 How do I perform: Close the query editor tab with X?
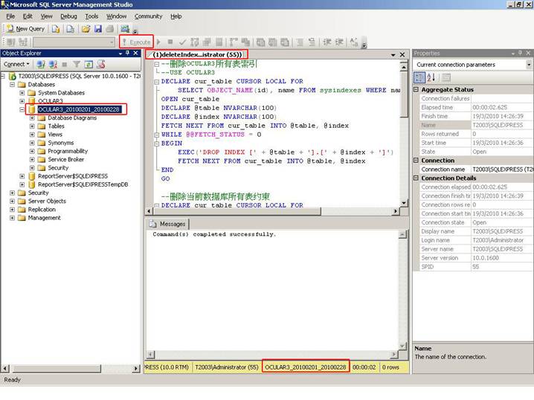402,54
